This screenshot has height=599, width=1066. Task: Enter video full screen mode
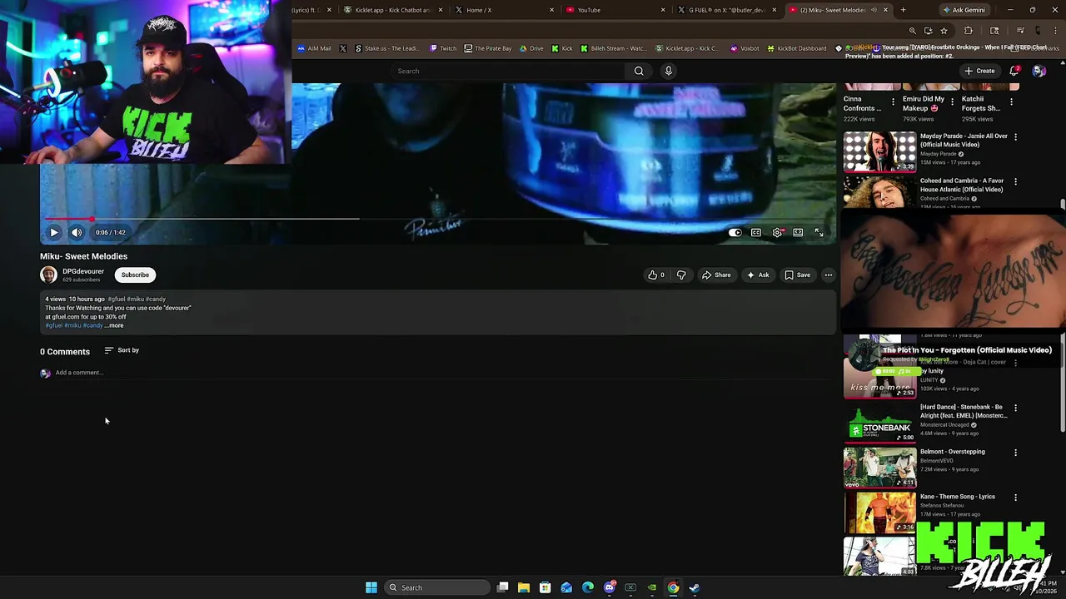click(819, 233)
